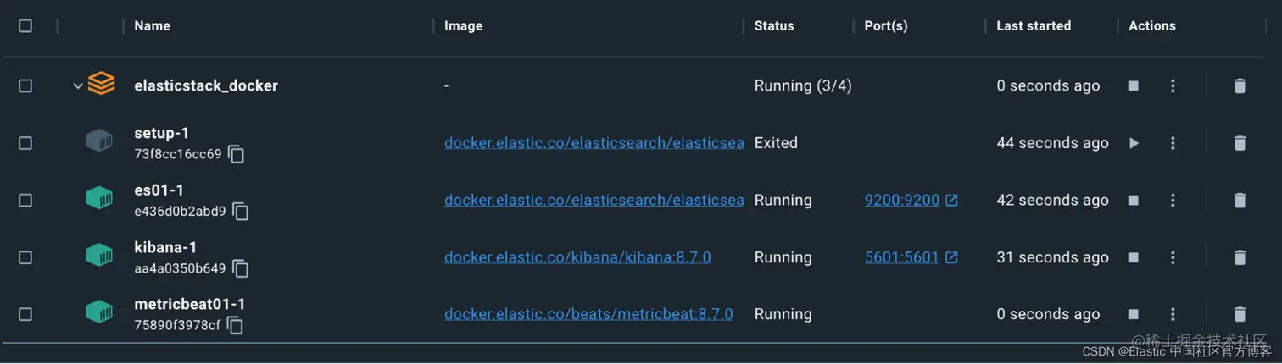Check the elasticstack_docker row checkbox

pos(25,85)
